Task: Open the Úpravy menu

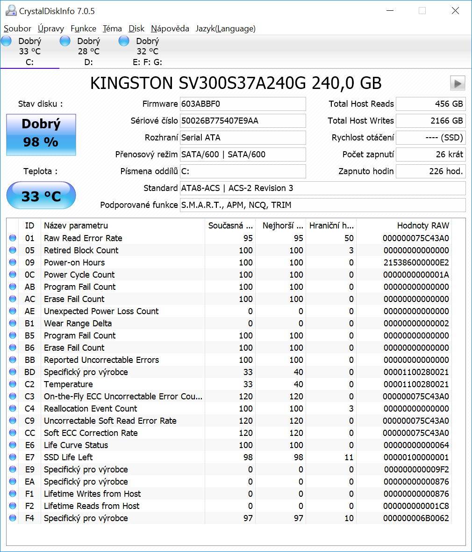Action: click(51, 29)
